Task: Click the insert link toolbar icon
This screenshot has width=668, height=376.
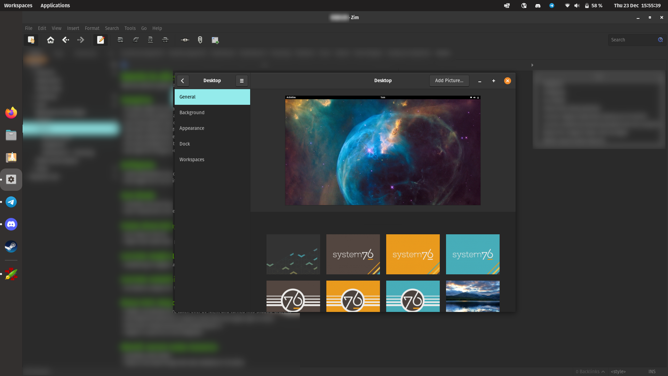Action: click(185, 40)
